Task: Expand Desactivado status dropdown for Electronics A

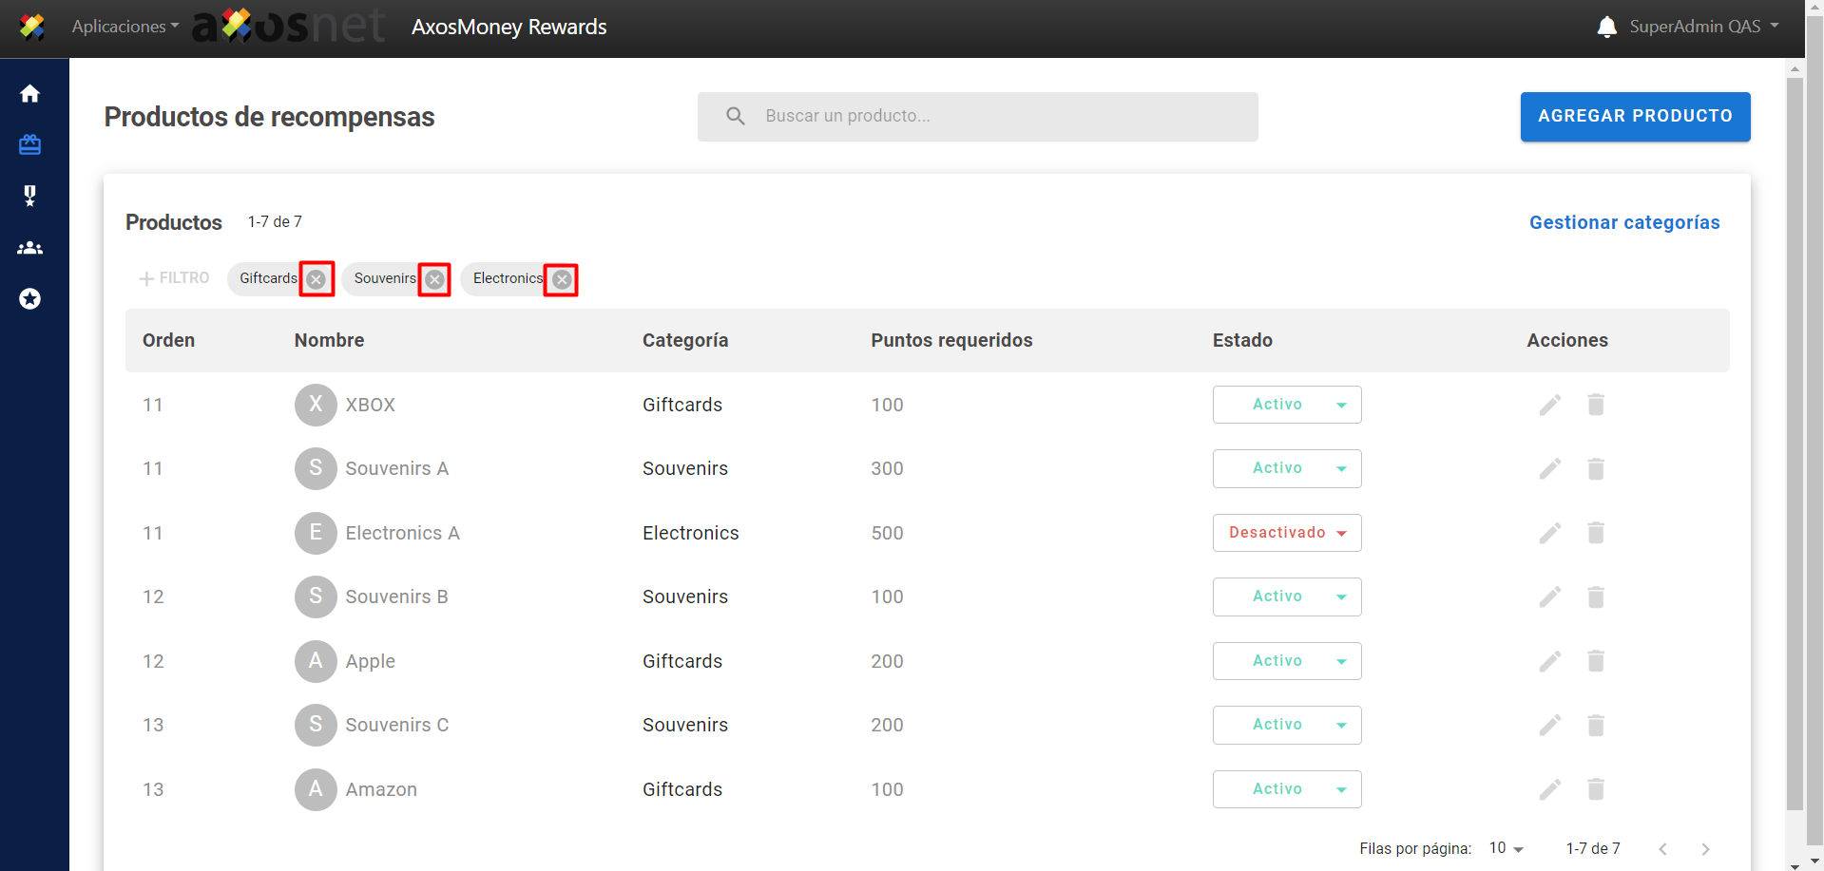Action: tap(1286, 533)
